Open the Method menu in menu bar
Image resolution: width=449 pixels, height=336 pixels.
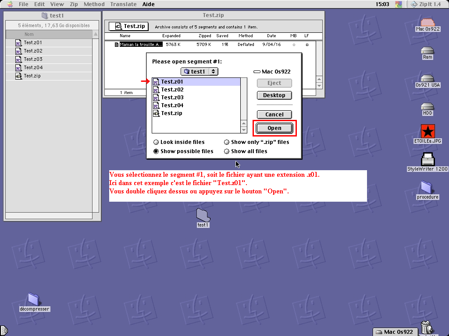tap(94, 4)
